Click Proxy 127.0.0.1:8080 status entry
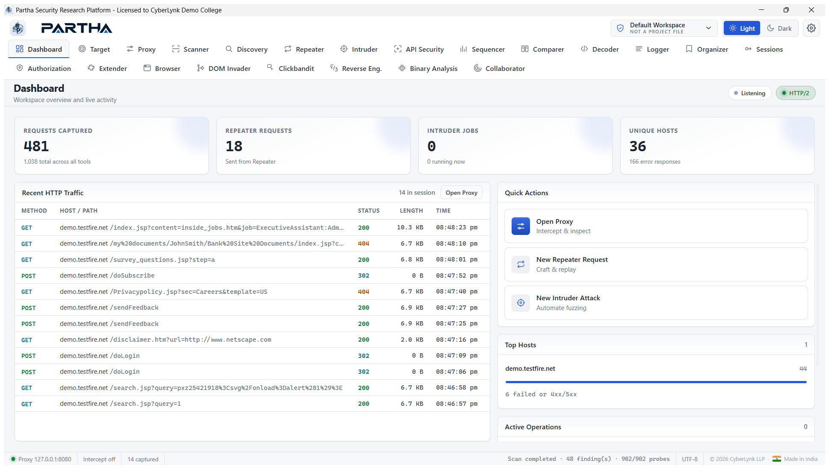This screenshot has height=469, width=829. (41, 459)
